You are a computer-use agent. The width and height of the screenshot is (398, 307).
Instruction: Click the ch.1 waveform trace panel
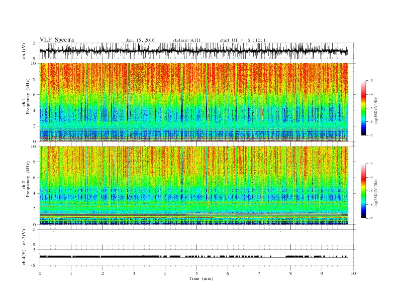(x=197, y=51)
